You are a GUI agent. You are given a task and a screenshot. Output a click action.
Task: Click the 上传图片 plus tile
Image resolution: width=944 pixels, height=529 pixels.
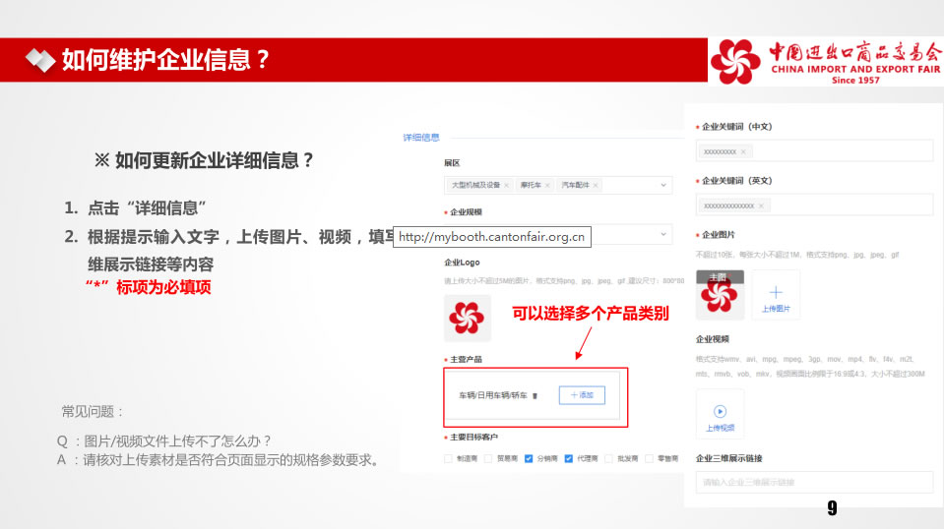tap(776, 295)
